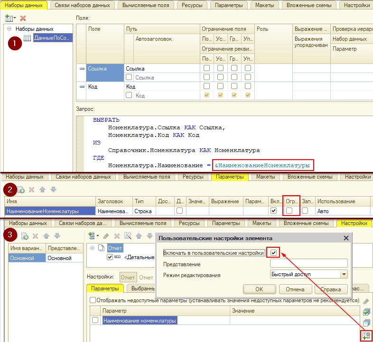Click pressed Отчет button next to Настройки:
Viewport: 373px width, 342px height.
[x=128, y=277]
